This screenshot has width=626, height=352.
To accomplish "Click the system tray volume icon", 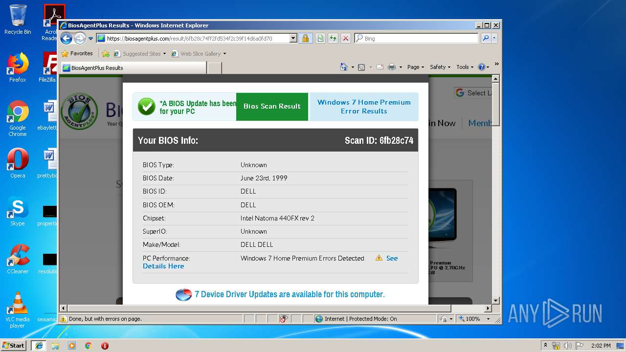I will click(568, 346).
